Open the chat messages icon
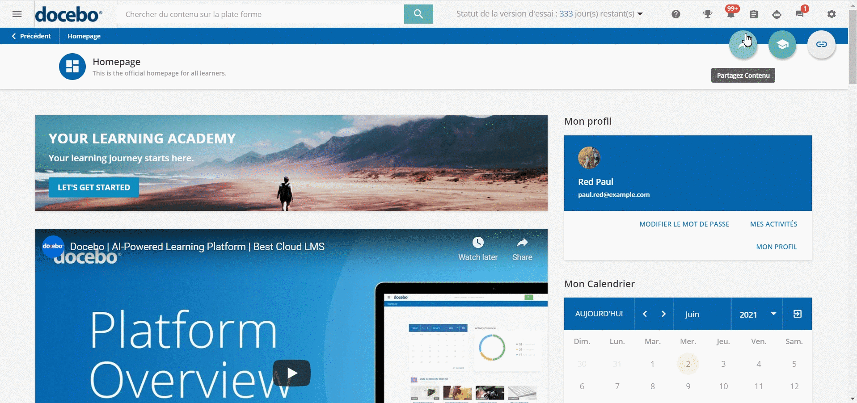The height and width of the screenshot is (403, 857). pyautogui.click(x=800, y=13)
